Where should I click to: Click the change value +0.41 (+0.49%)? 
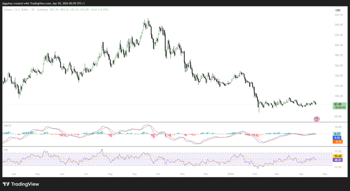click(x=99, y=10)
